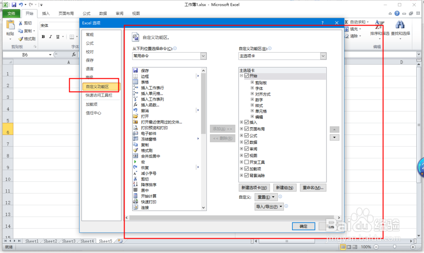The image size is (424, 253).
Task: Click the 确定 (OK) button
Action: tap(303, 226)
